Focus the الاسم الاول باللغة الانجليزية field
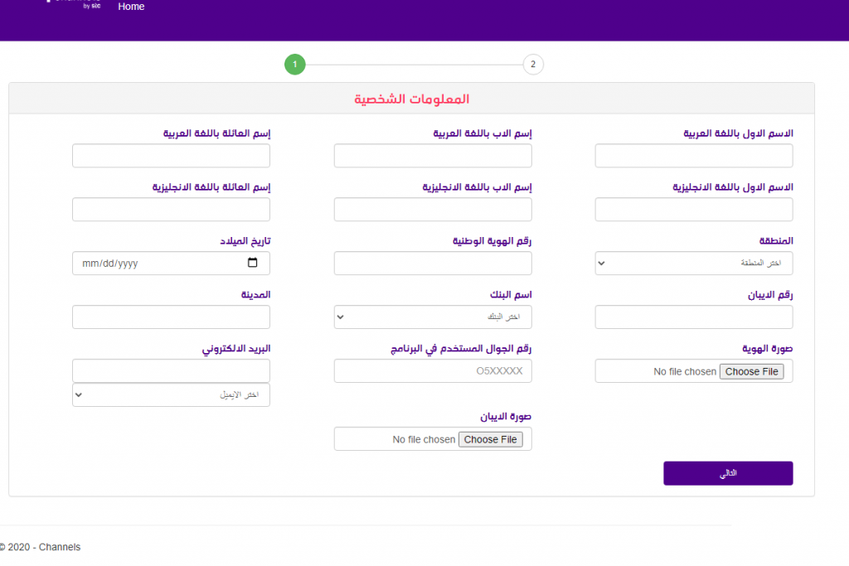This screenshot has width=849, height=566. [694, 210]
